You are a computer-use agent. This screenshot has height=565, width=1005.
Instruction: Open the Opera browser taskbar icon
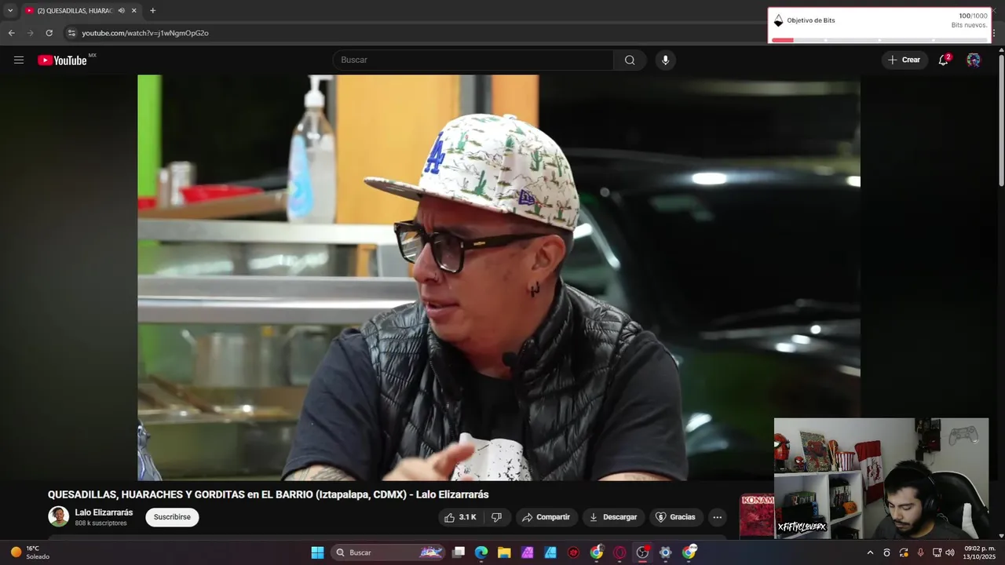click(x=619, y=552)
